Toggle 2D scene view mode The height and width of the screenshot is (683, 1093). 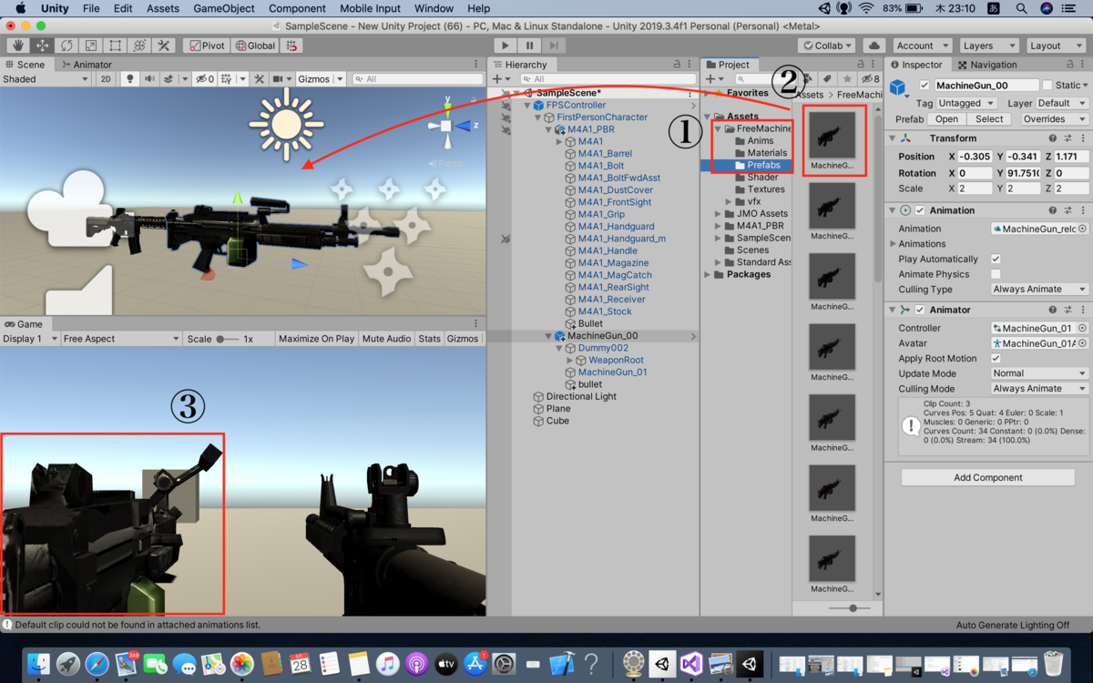pyautogui.click(x=106, y=79)
